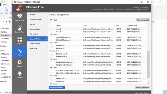Sort results by Path column header
167x94 pixels.
pos(98,25)
